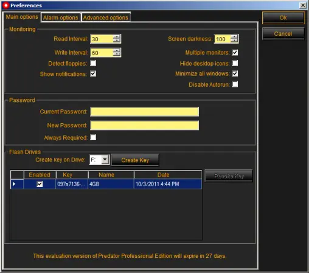Image resolution: width=309 pixels, height=273 pixels.
Task: Enable the Detect floppies checkbox
Action: [x=93, y=63]
